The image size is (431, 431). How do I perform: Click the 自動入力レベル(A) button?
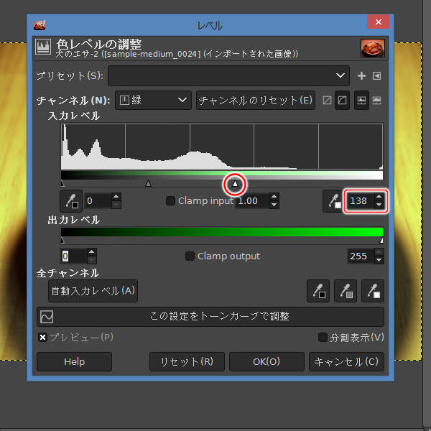(x=93, y=291)
